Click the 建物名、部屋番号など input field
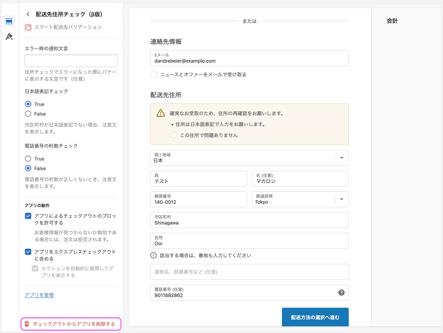443x333 pixels. (x=249, y=272)
